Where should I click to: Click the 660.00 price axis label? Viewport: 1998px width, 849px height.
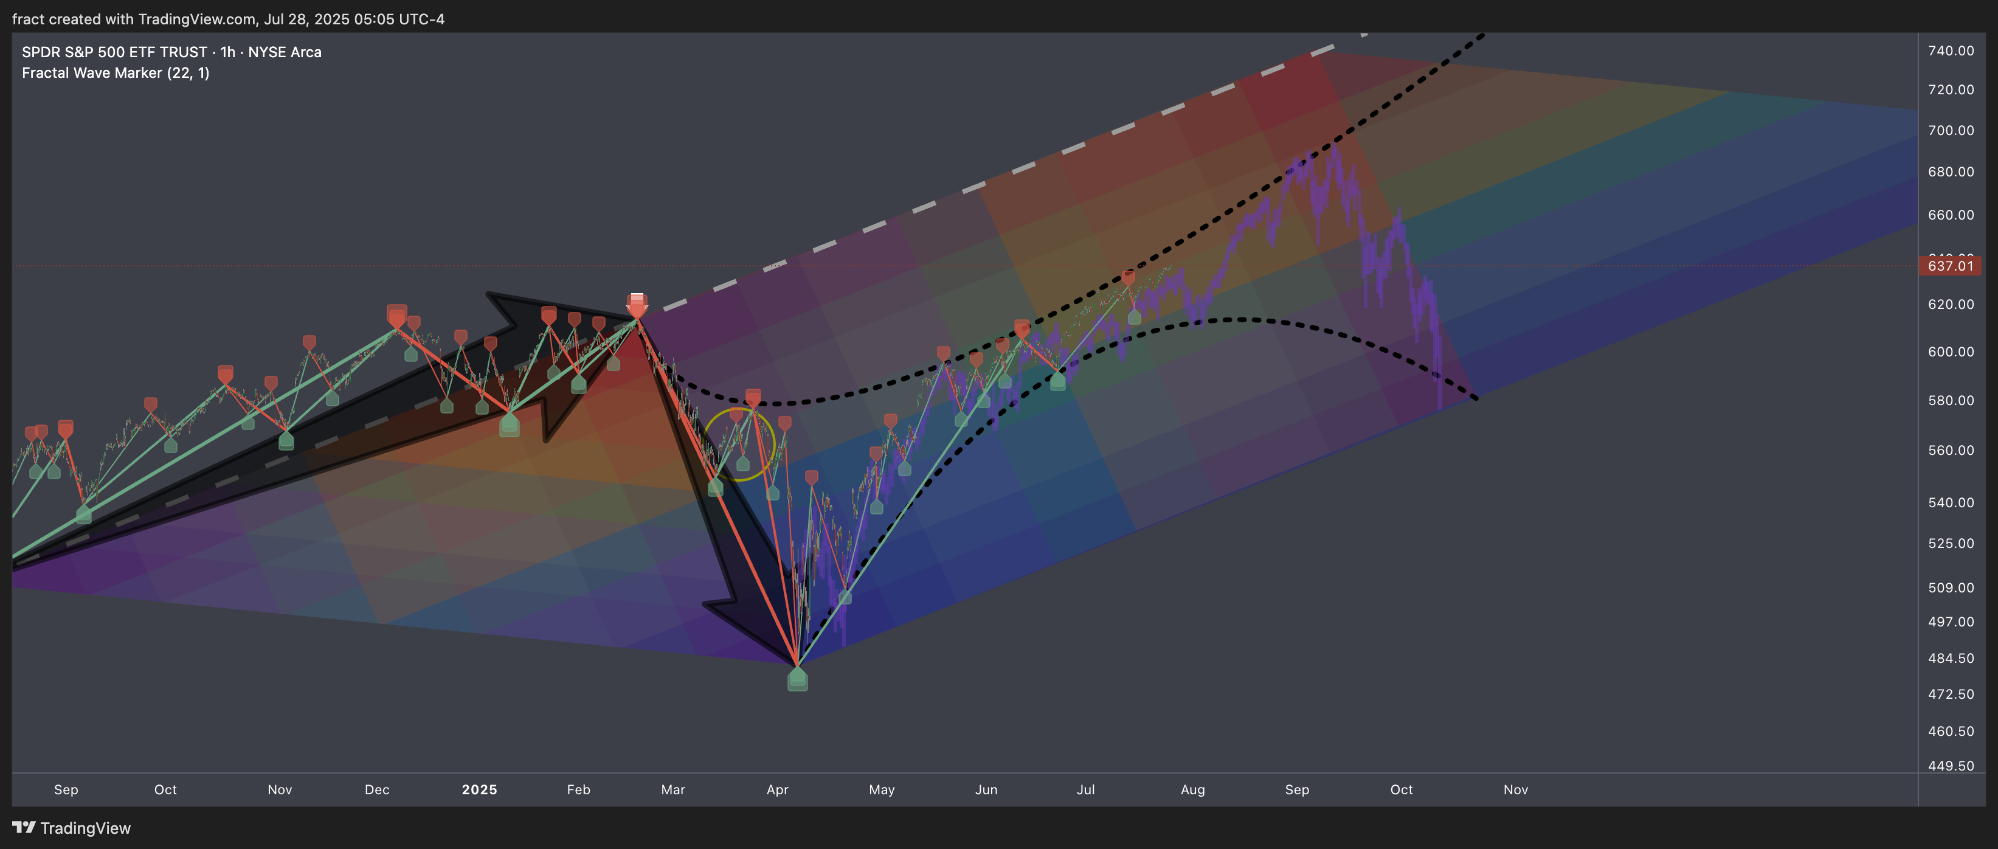1951,214
